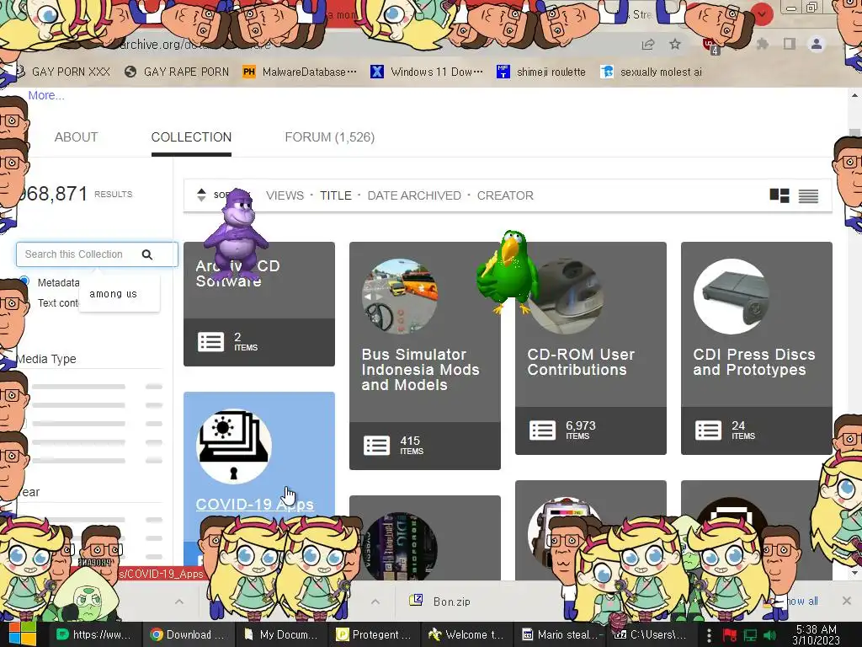The width and height of the screenshot is (862, 647).
Task: Open the Extensions puzzle-piece menu
Action: tap(763, 44)
